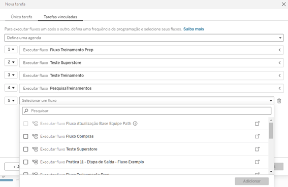This screenshot has height=187, width=288.
Task: Check the Fluxo Compras checkbox
Action: pos(26,136)
